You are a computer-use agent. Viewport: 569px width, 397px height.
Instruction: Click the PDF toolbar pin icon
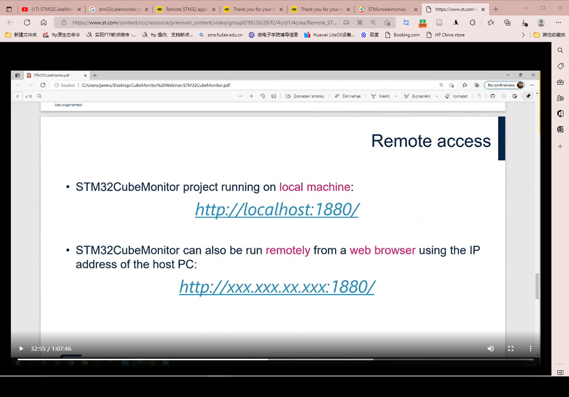(x=529, y=96)
